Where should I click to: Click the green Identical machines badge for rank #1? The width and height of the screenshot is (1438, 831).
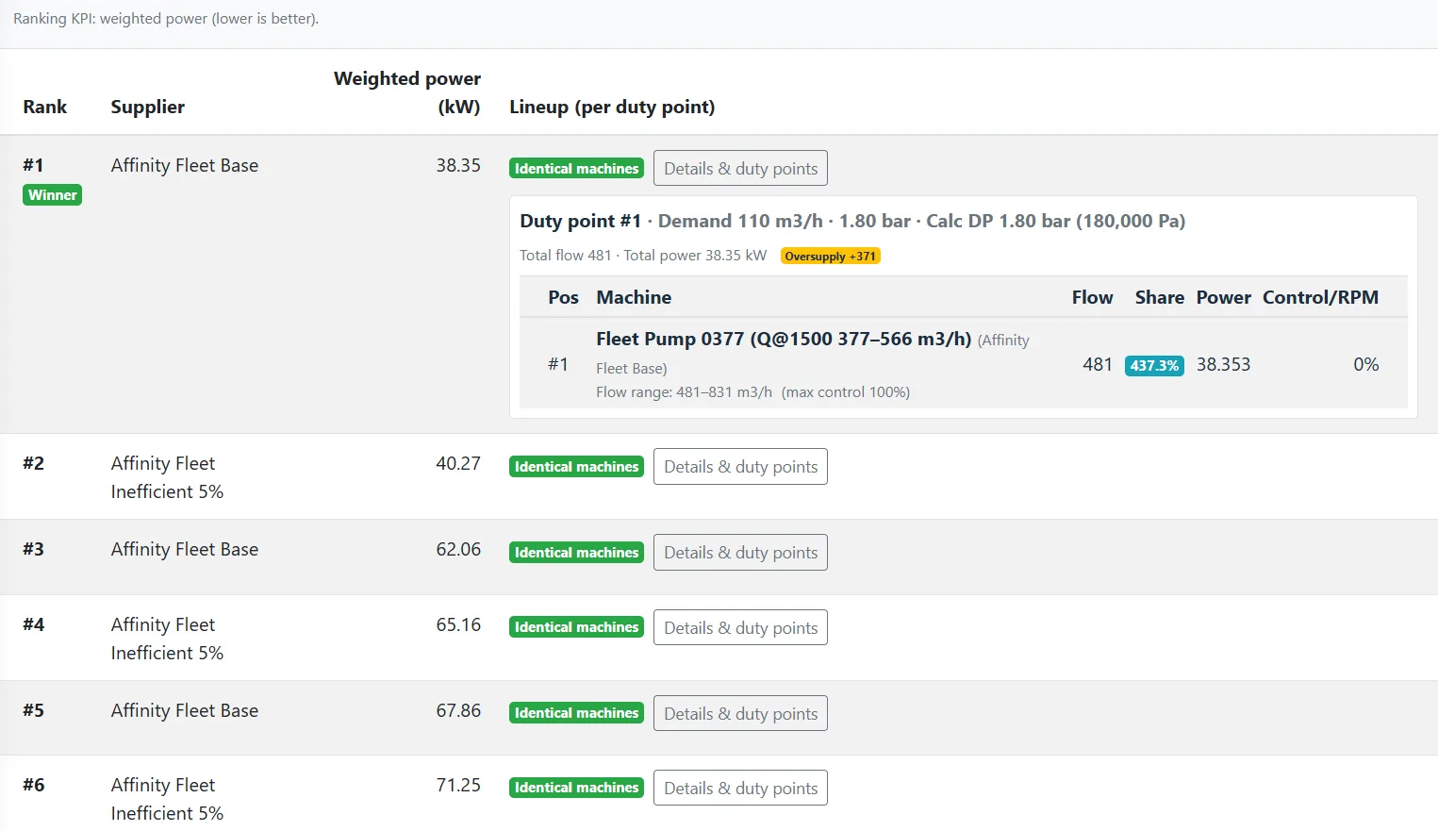click(x=576, y=168)
